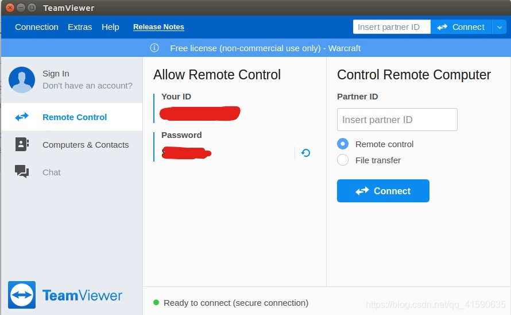The width and height of the screenshot is (511, 315).
Task: Click "Don't have an account?" link
Action: (87, 86)
